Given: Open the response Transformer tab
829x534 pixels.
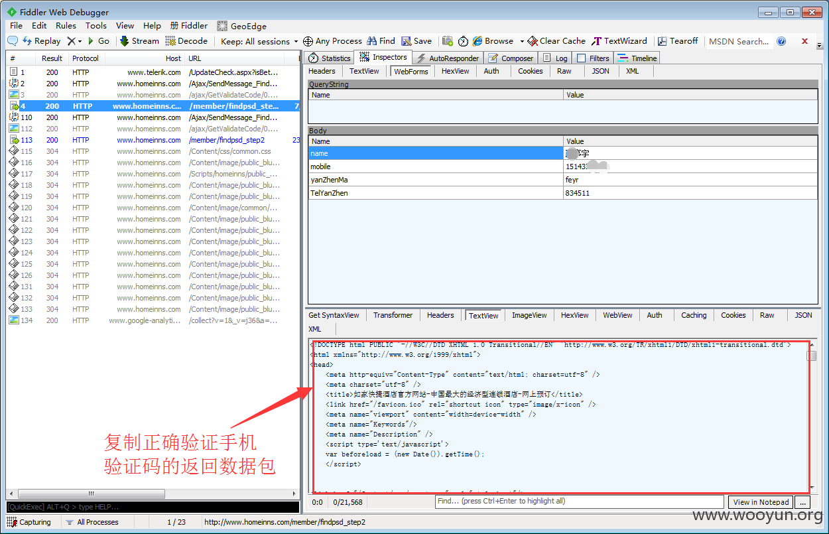Looking at the screenshot, I should click(393, 315).
